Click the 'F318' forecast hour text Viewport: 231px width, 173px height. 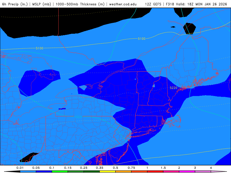point(170,4)
